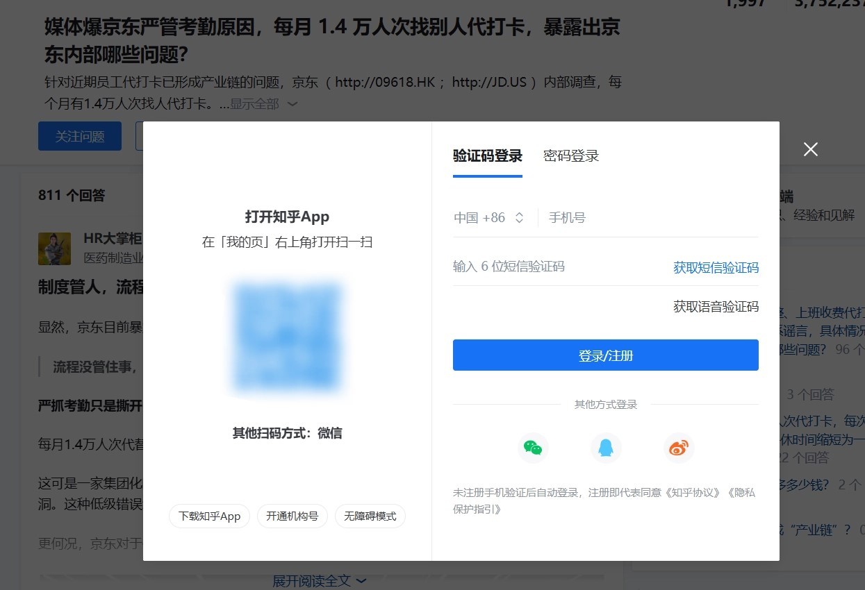Viewport: 865px width, 590px height.
Task: Focus the 手机号 phone number field
Action: [x=652, y=218]
